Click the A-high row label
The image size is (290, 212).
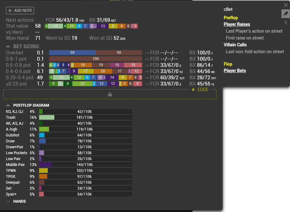pyautogui.click(x=11, y=129)
